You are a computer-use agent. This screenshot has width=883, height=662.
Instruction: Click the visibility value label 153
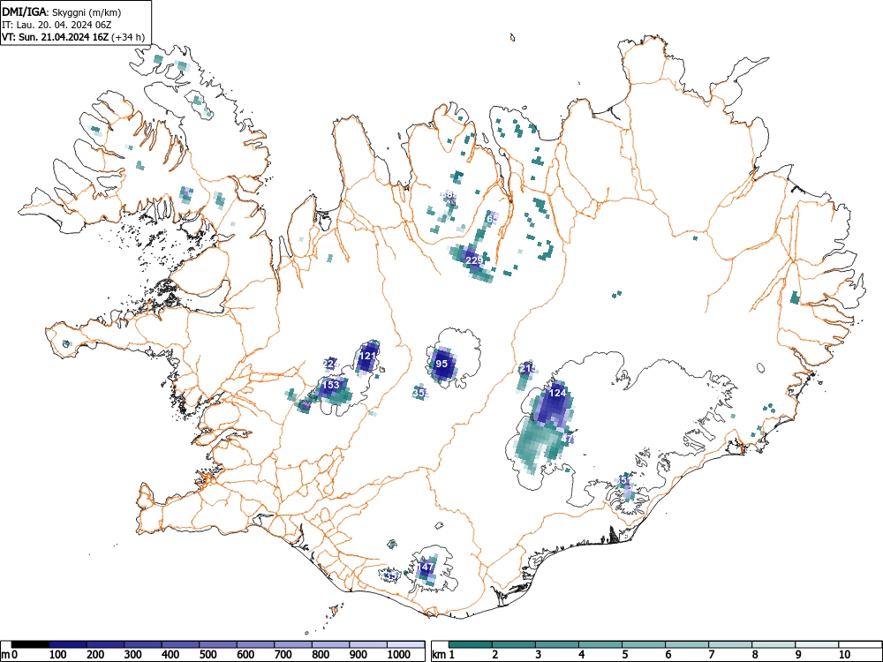tap(330, 385)
